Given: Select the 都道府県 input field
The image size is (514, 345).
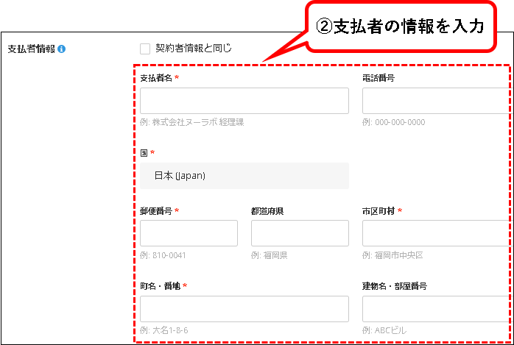Looking at the screenshot, I should pos(300,233).
